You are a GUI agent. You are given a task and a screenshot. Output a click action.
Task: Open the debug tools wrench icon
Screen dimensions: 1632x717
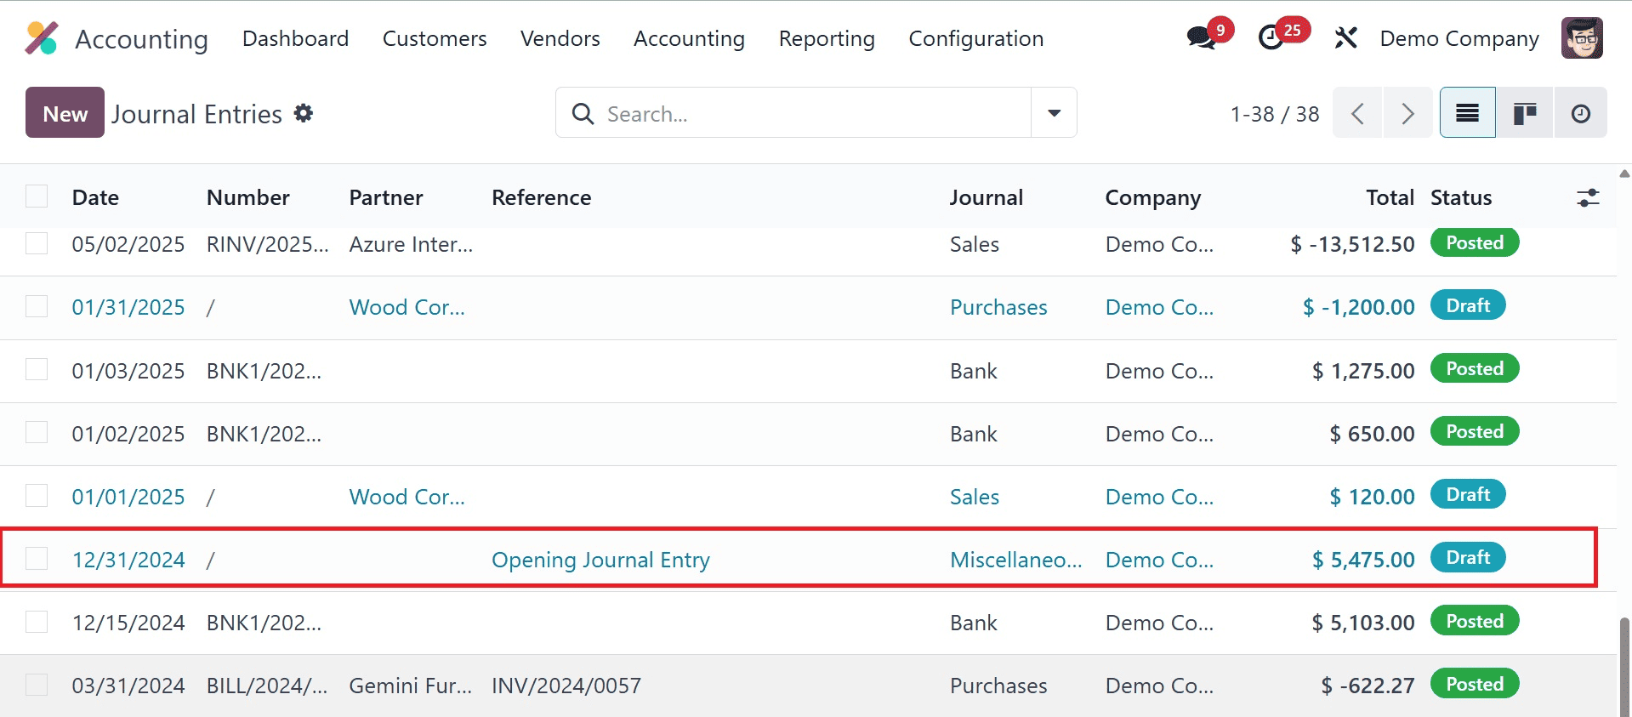[1345, 38]
